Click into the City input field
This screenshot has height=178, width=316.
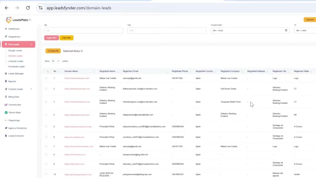coord(167,31)
